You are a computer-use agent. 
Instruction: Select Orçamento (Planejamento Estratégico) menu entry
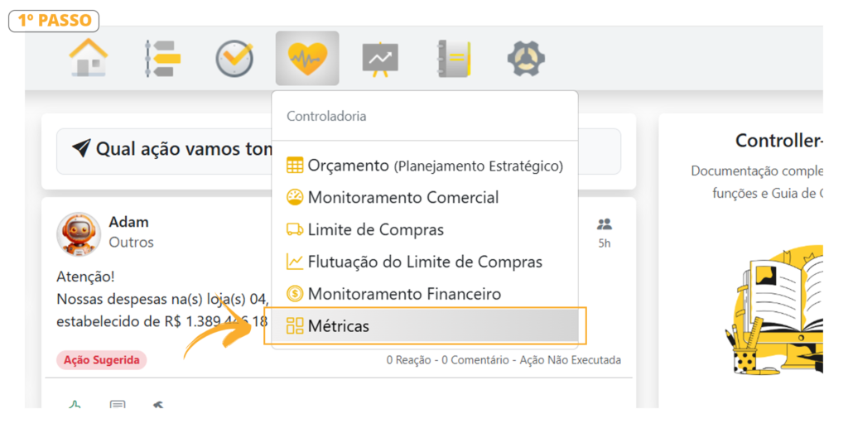click(425, 166)
